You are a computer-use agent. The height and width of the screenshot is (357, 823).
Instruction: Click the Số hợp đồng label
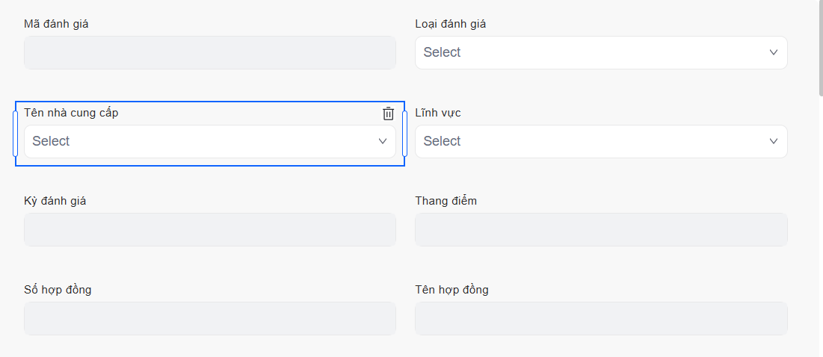click(x=58, y=289)
